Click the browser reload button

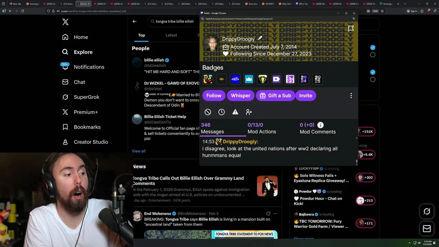tap(23, 11)
